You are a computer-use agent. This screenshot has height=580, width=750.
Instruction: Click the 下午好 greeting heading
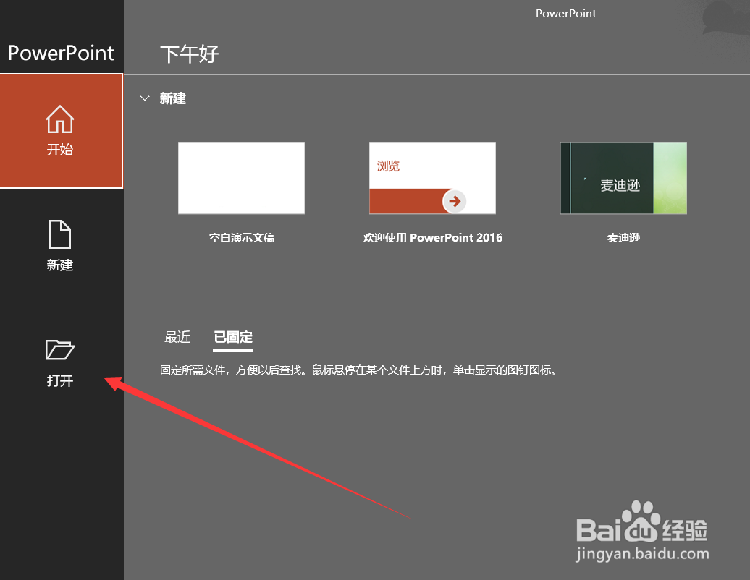(x=190, y=54)
